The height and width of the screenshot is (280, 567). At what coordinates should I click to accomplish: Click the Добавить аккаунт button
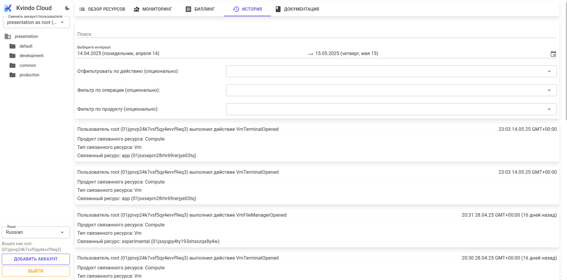(36, 259)
